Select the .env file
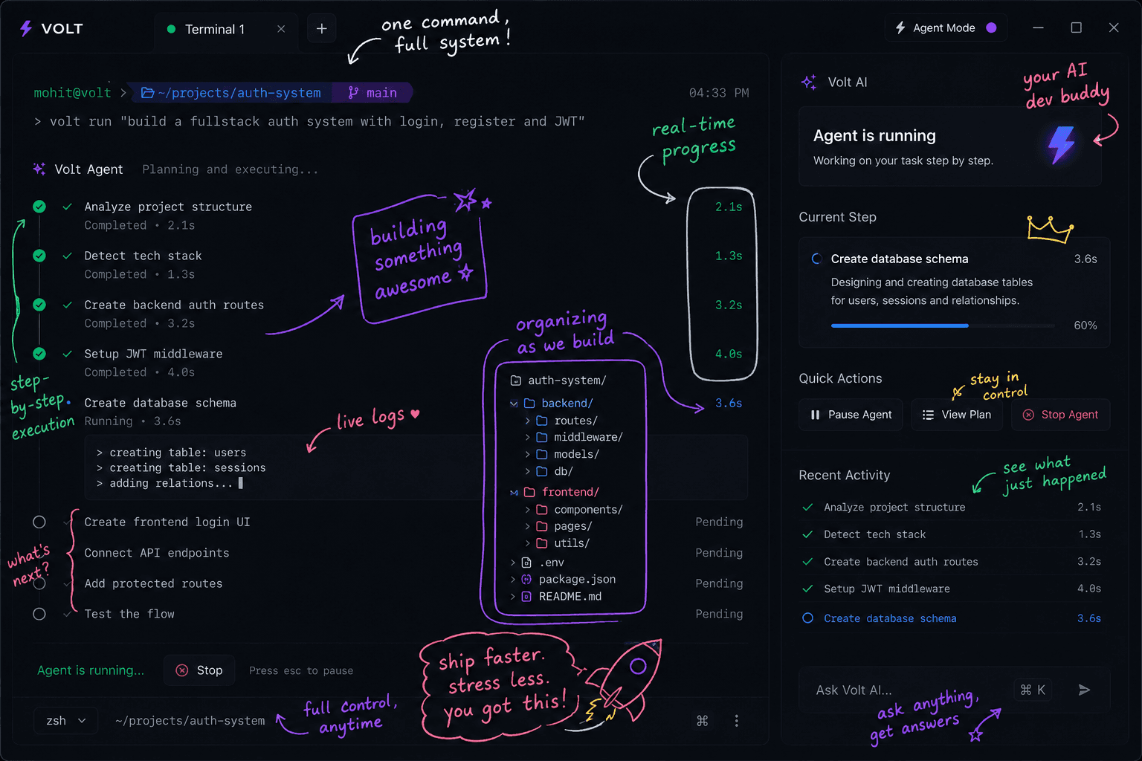 [x=552, y=563]
